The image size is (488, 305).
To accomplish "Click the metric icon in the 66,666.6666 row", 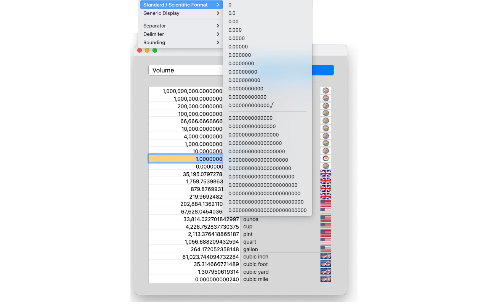I will click(x=326, y=121).
